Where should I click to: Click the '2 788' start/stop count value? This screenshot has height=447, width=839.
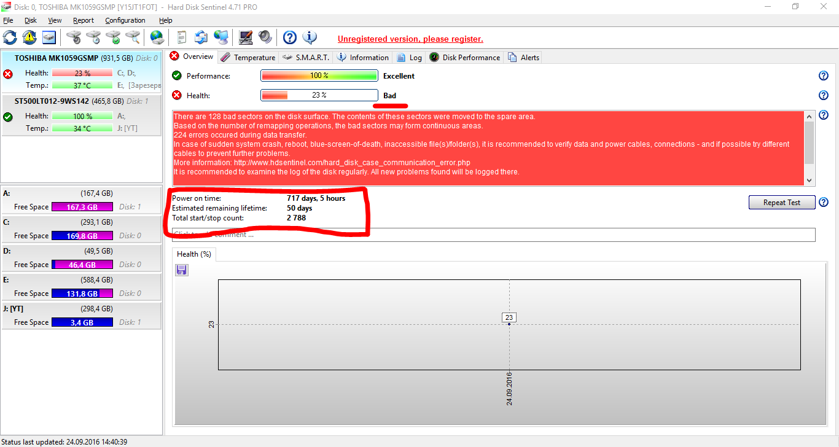coord(296,218)
